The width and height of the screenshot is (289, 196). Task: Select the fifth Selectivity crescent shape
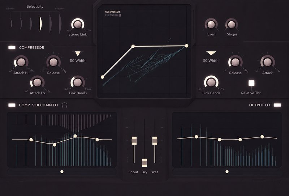click(x=50, y=24)
